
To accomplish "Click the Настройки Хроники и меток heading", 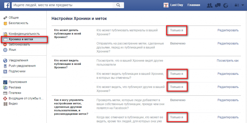I will [x=79, y=19].
